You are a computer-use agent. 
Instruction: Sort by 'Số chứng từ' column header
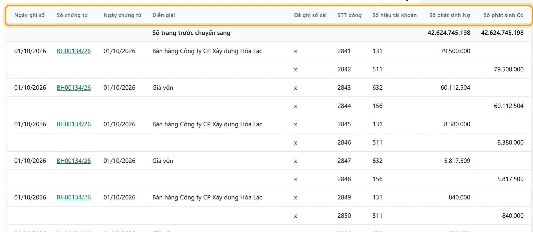tap(72, 15)
